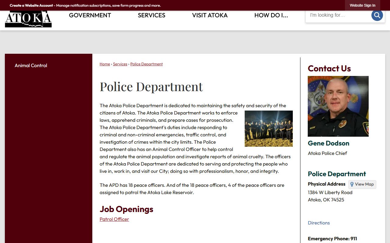This screenshot has width=390, height=243.
Task: Click the Website Sign In button
Action: 362,5
